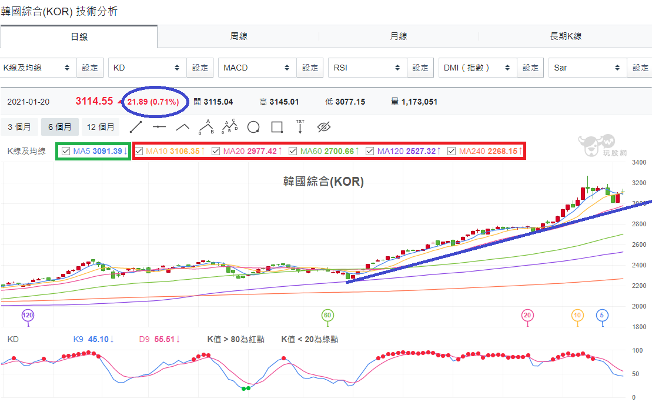Select the angle line drawing tool

182,127
